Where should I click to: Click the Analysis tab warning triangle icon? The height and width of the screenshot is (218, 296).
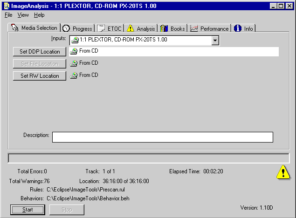130,28
